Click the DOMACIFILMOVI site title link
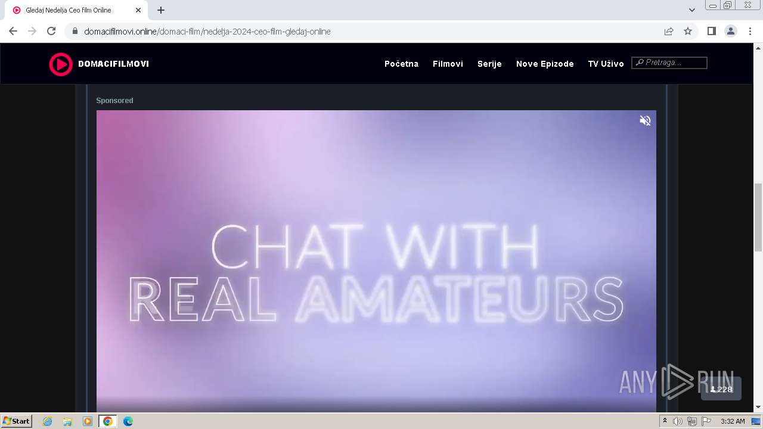 [x=113, y=64]
